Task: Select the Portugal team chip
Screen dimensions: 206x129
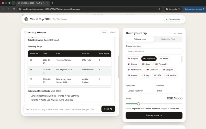Action: [161, 64]
